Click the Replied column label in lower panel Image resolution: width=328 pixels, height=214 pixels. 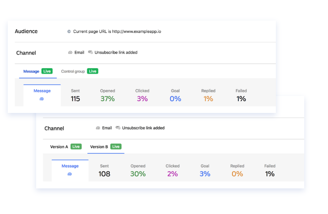237,166
